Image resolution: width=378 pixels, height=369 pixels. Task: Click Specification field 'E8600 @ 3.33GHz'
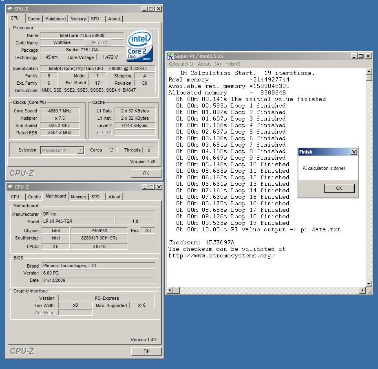pos(97,68)
